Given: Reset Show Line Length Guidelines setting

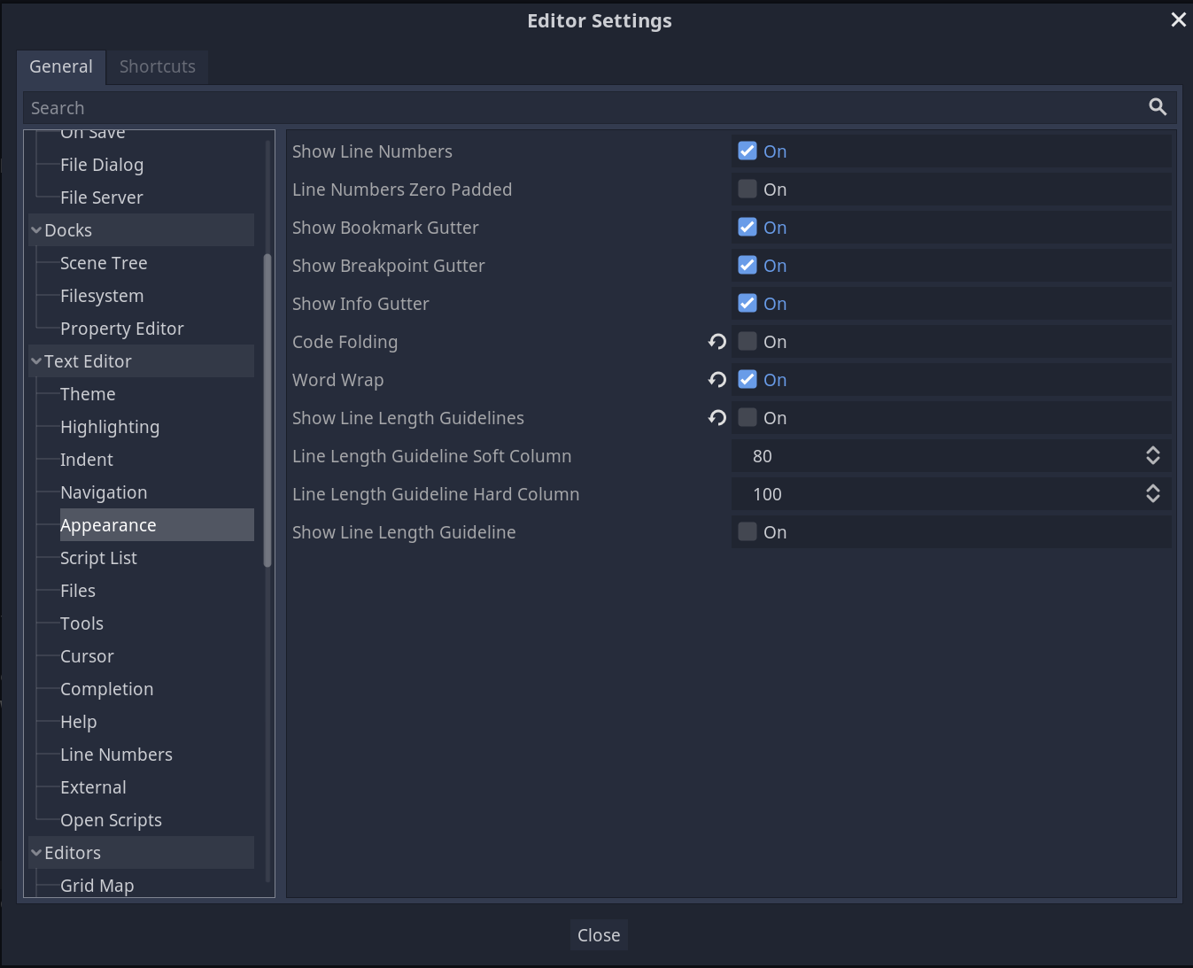Looking at the screenshot, I should 717,417.
